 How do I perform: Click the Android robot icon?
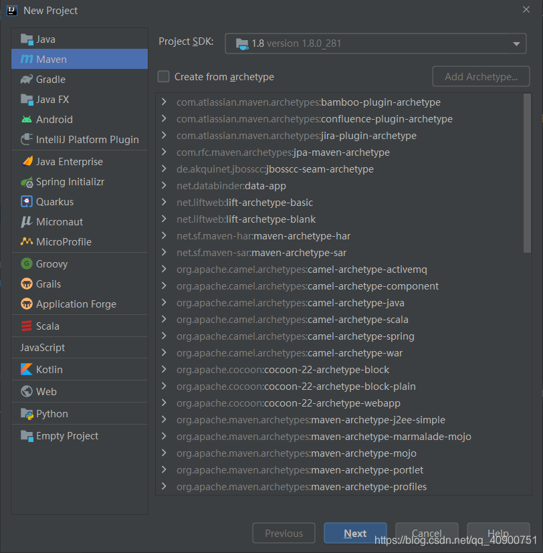tap(27, 120)
